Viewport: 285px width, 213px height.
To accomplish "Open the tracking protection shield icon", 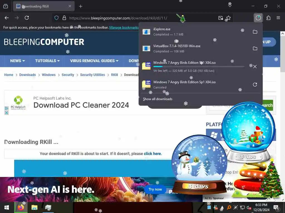I will coord(56,18).
